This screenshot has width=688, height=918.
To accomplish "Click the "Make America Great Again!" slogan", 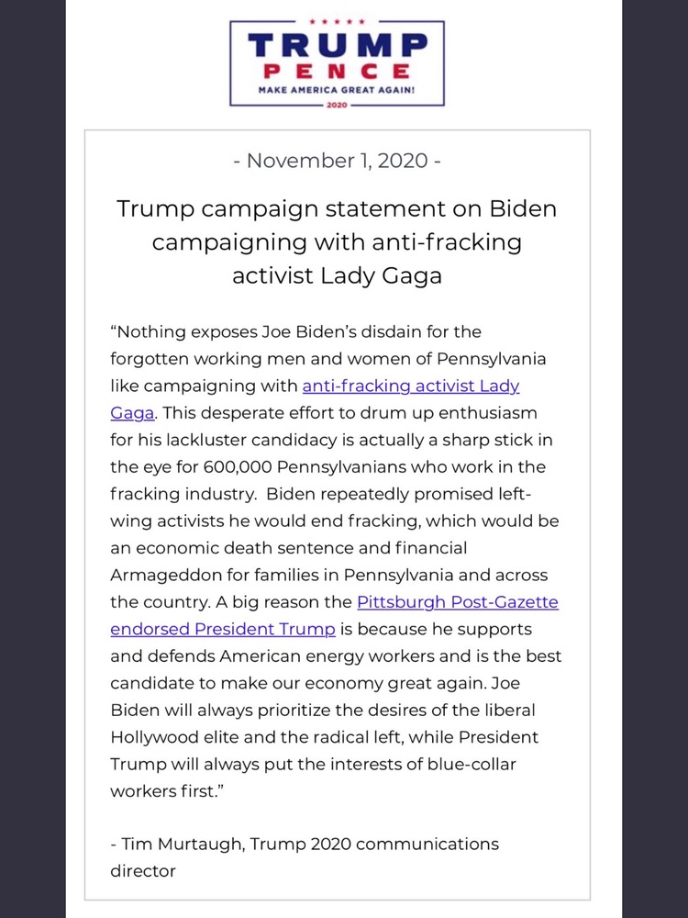I will point(337,91).
